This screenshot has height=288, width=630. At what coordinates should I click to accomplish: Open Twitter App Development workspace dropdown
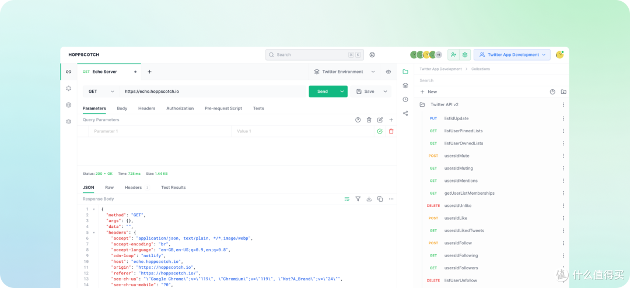[x=512, y=55]
